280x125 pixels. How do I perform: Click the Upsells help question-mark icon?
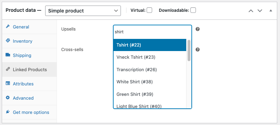point(198,29)
